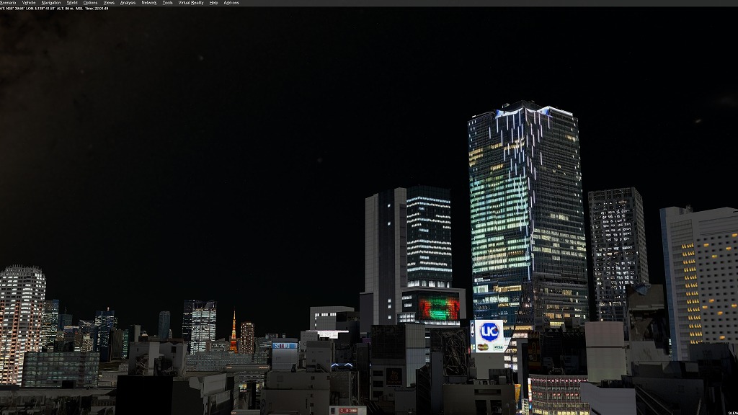Click the FPS counter in bottom corner
738x415 pixels.
click(730, 412)
